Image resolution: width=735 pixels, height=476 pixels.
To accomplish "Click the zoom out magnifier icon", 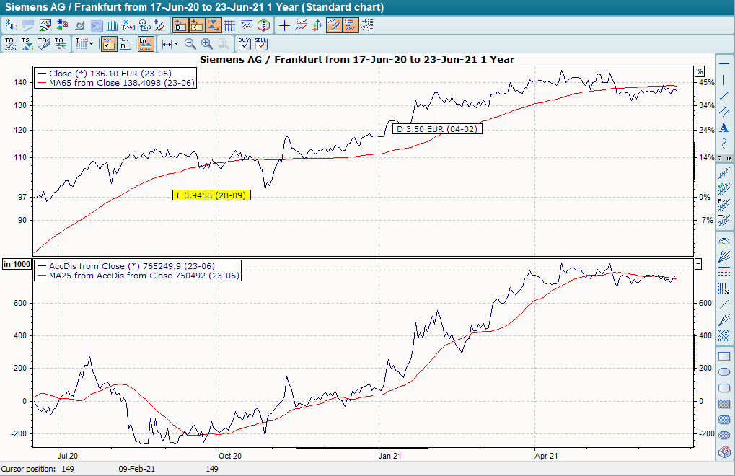I will tap(190, 44).
